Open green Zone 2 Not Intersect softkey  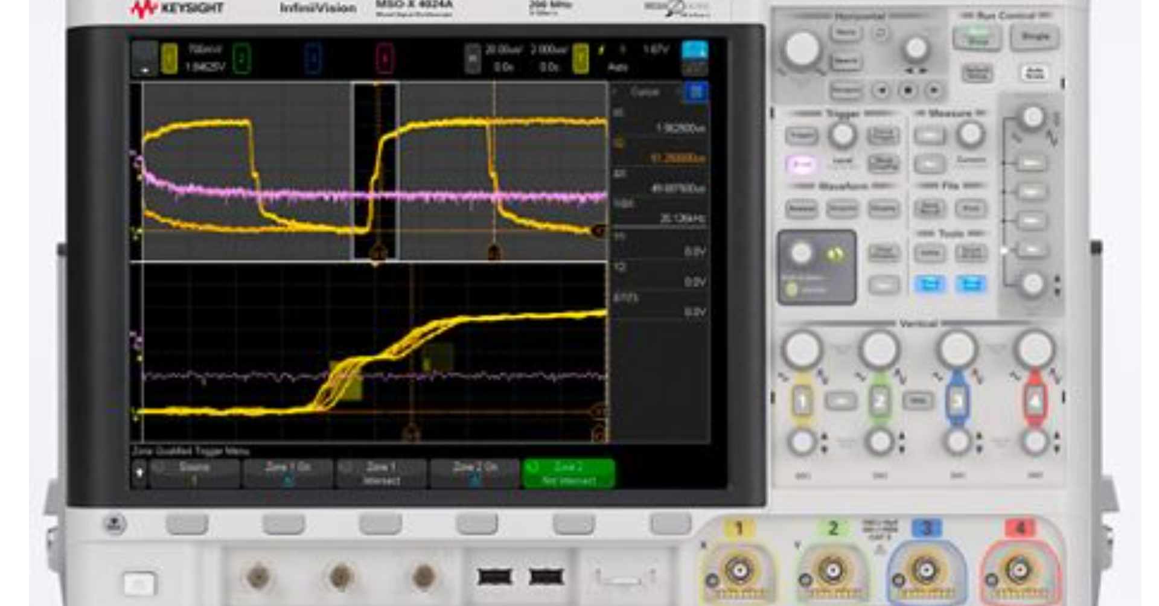[x=569, y=473]
